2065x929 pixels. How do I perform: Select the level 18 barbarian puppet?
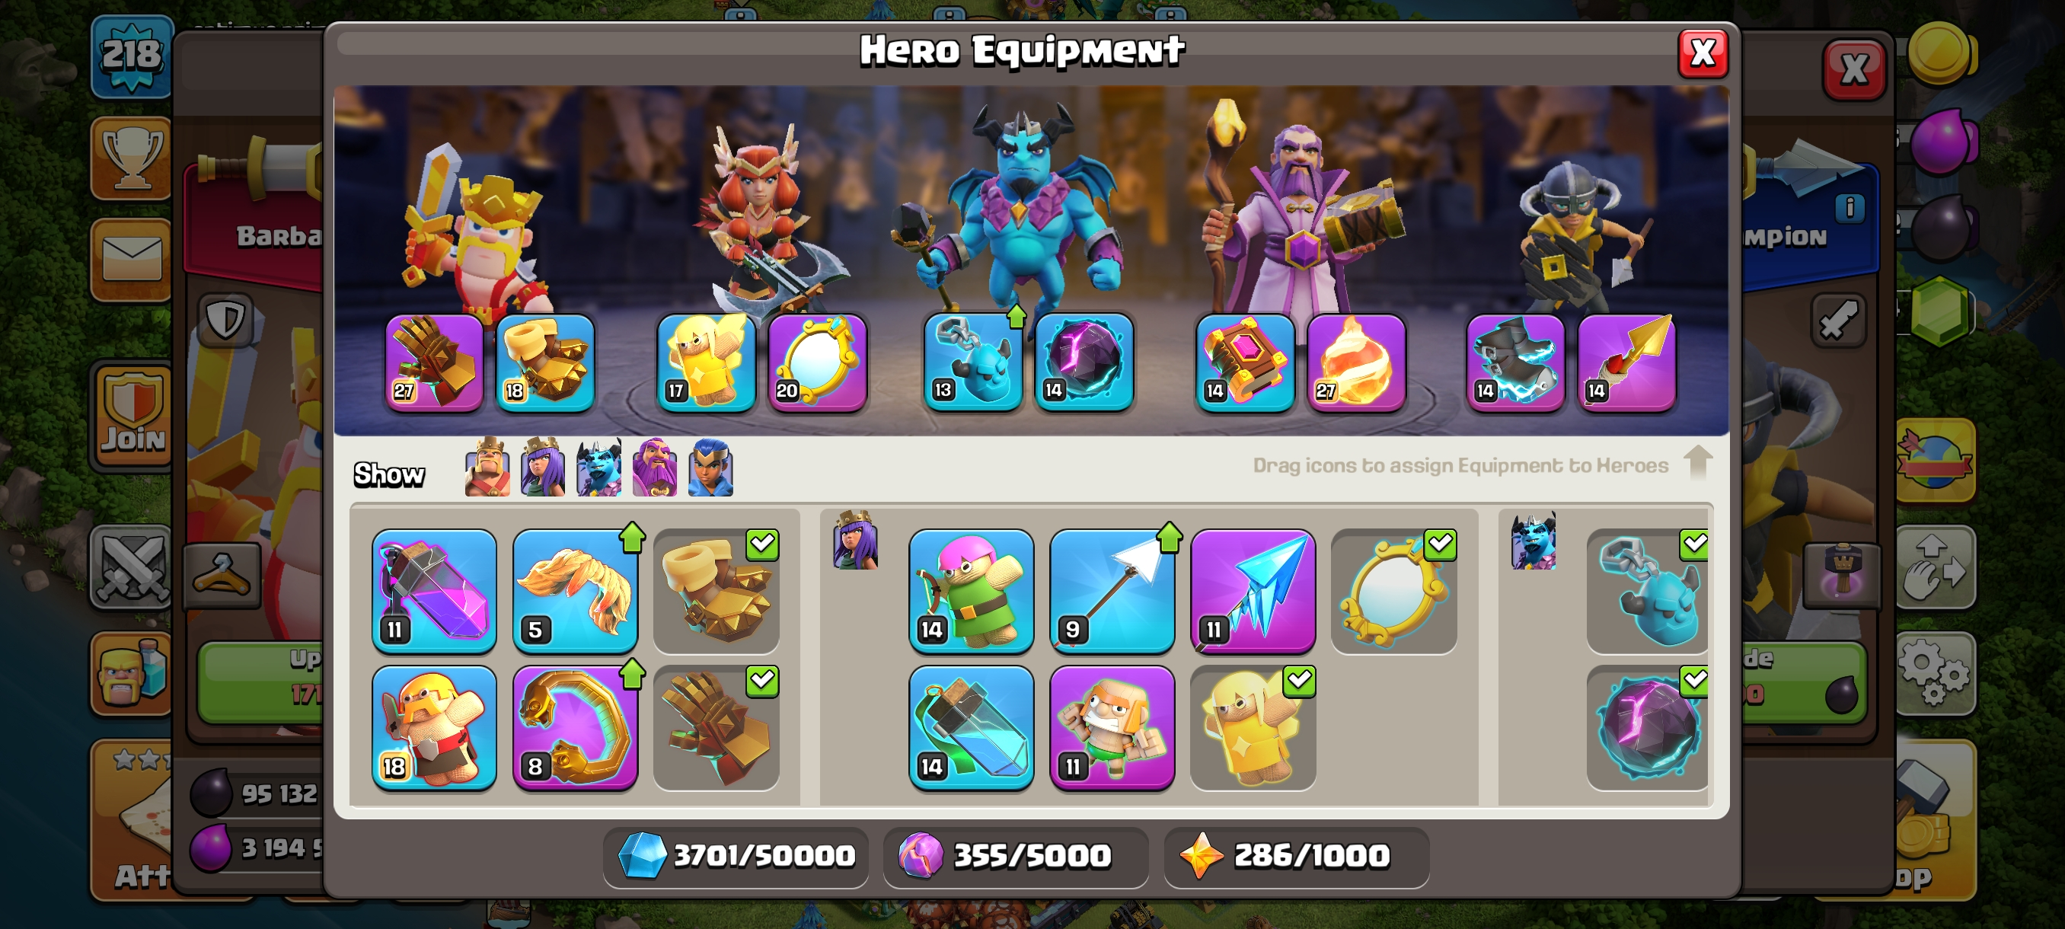click(435, 728)
